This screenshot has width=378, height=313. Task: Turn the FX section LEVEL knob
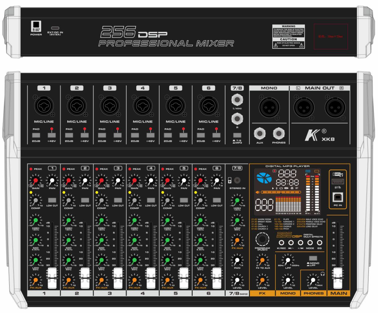pyautogui.click(x=262, y=280)
